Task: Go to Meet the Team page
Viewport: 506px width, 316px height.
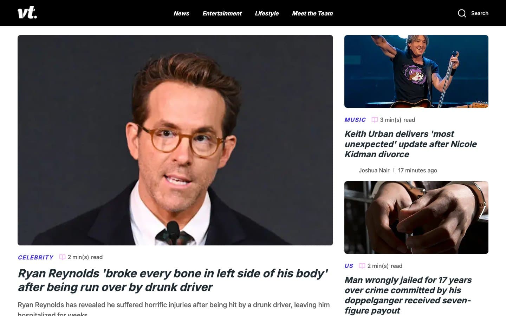Action: pyautogui.click(x=312, y=13)
